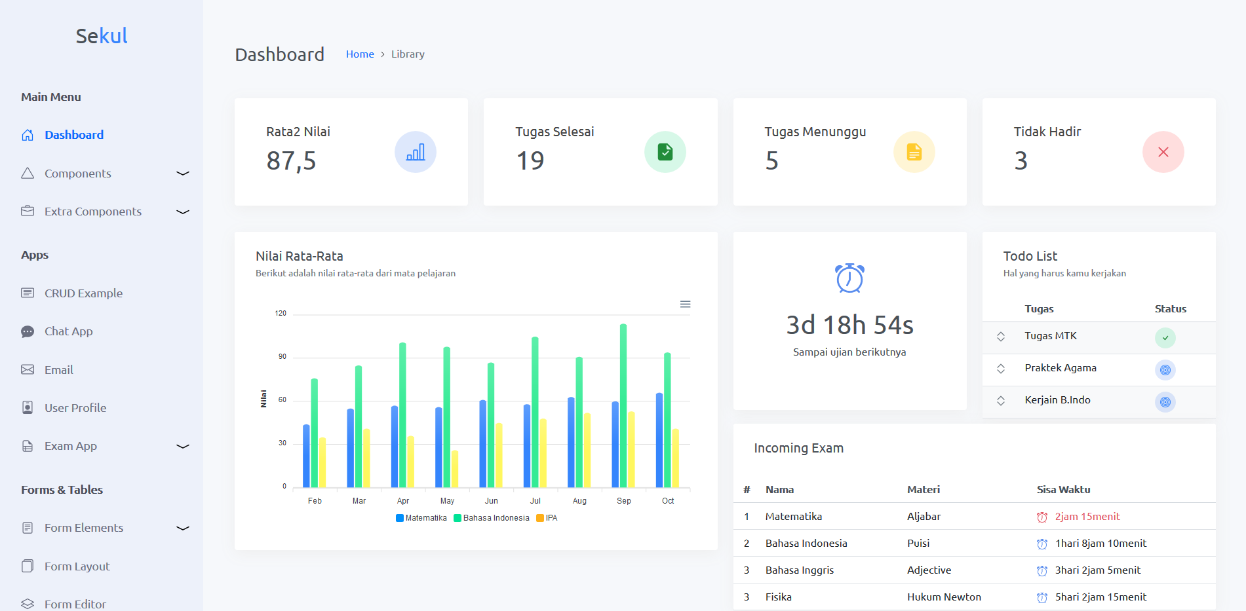Screen dimensions: 1246x611
Task: Click the Sekul logo link
Action: pyautogui.click(x=102, y=35)
